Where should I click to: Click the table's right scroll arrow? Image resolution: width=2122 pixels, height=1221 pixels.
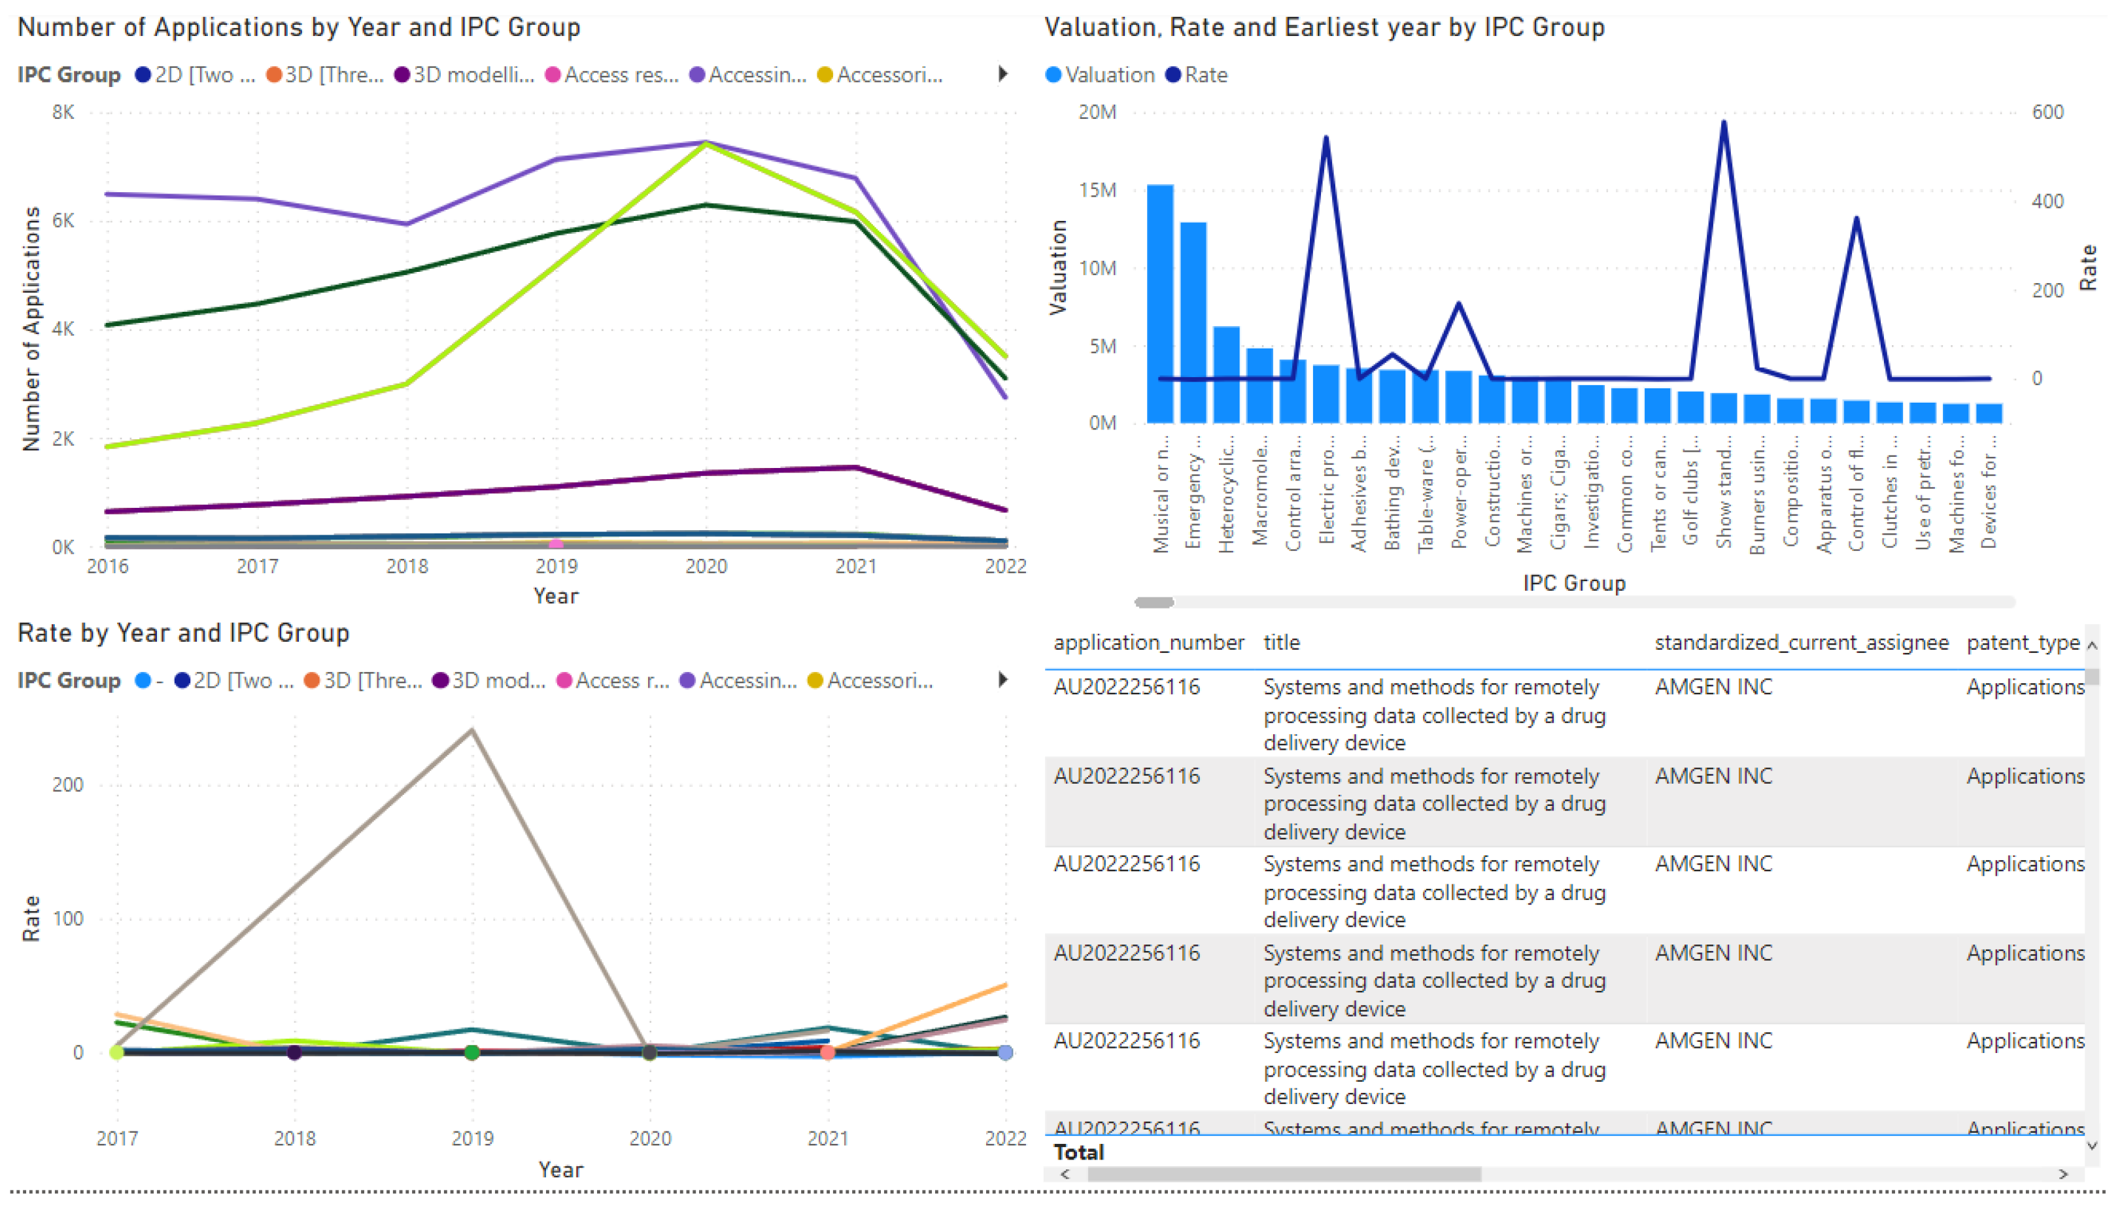pos(2064,1175)
